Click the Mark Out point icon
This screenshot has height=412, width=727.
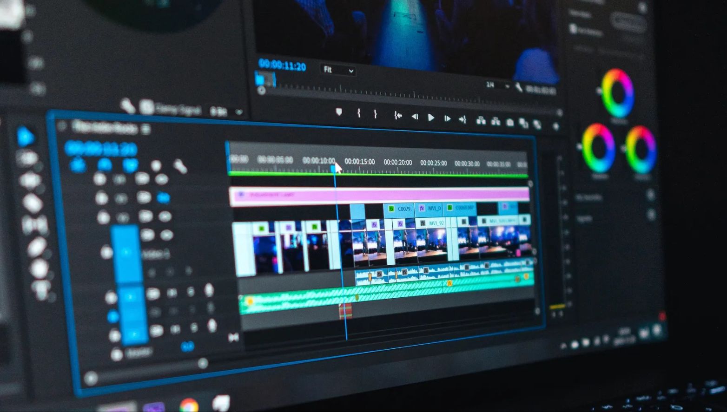click(x=375, y=114)
